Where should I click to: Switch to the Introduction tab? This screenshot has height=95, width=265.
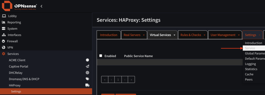pos(109,35)
